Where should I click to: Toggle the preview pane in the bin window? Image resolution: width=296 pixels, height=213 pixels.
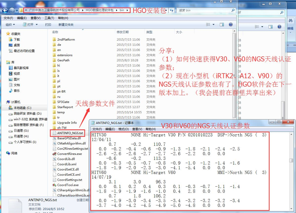222,24
